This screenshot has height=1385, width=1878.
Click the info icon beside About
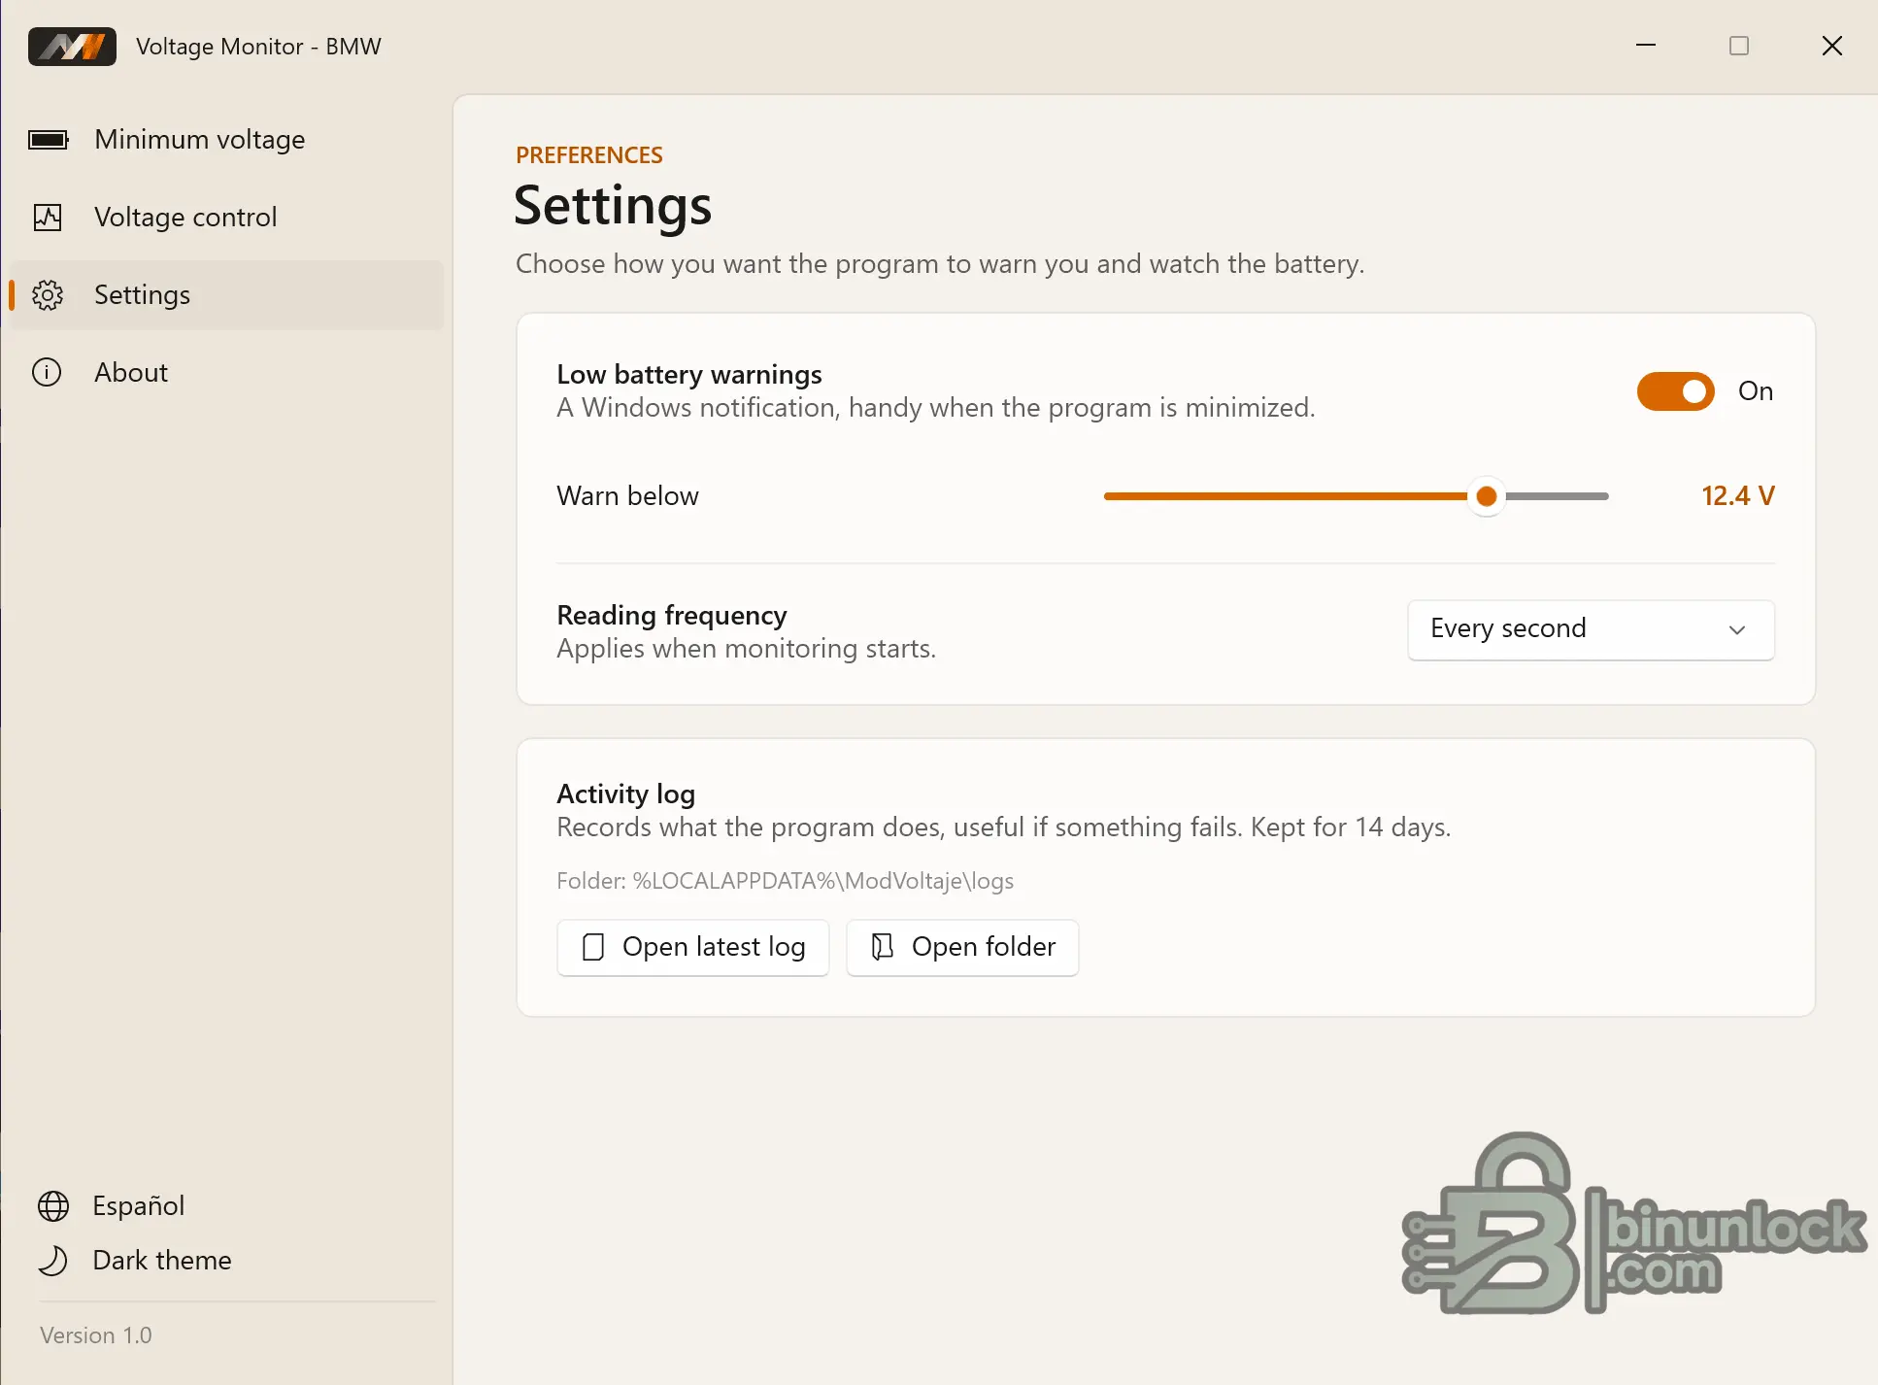[47, 372]
